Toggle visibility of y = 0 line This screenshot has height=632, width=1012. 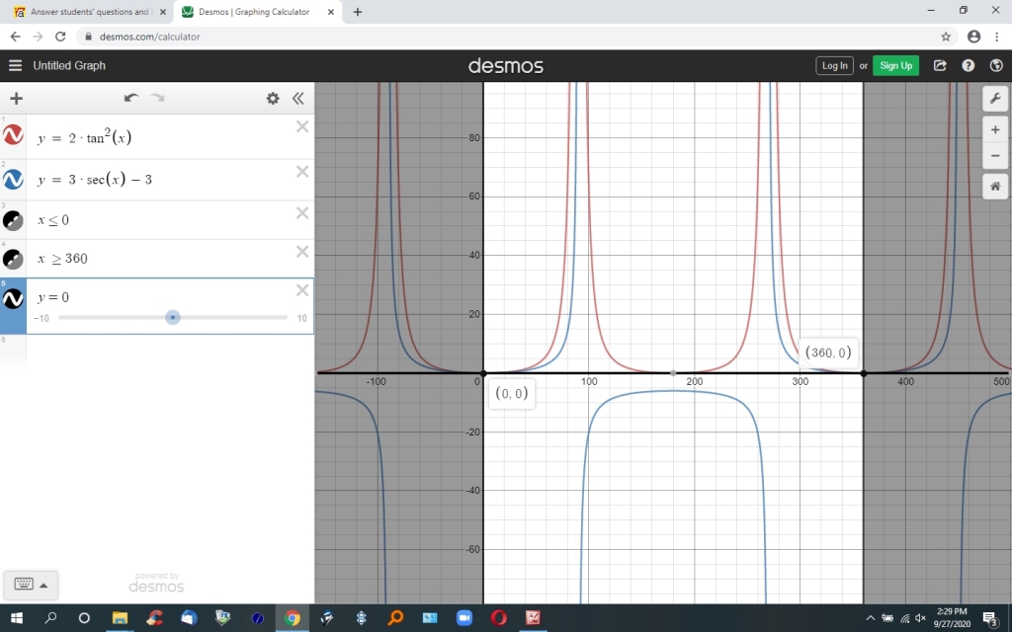click(x=13, y=298)
